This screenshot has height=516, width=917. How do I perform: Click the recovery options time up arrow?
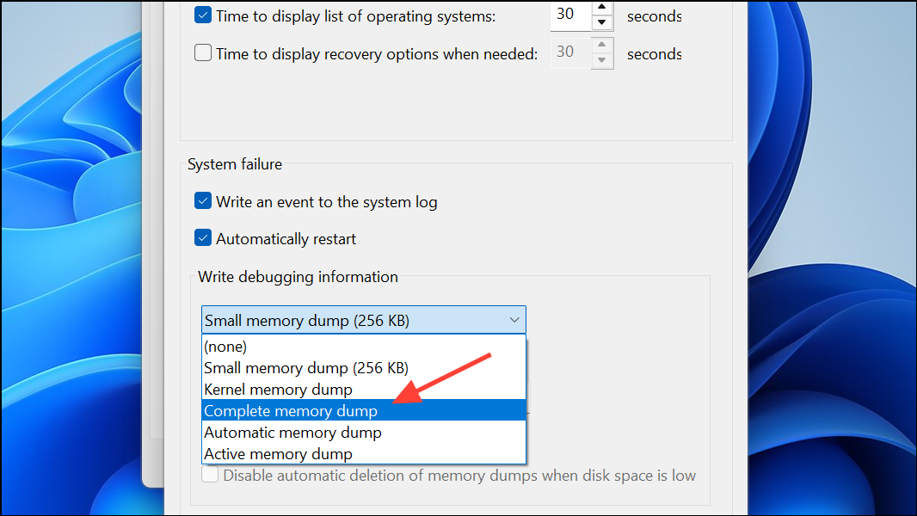(x=601, y=46)
